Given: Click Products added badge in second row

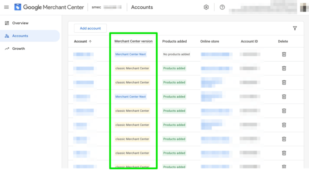Looking at the screenshot, I should point(174,68).
